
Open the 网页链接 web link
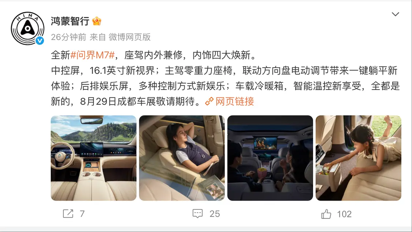pyautogui.click(x=235, y=102)
